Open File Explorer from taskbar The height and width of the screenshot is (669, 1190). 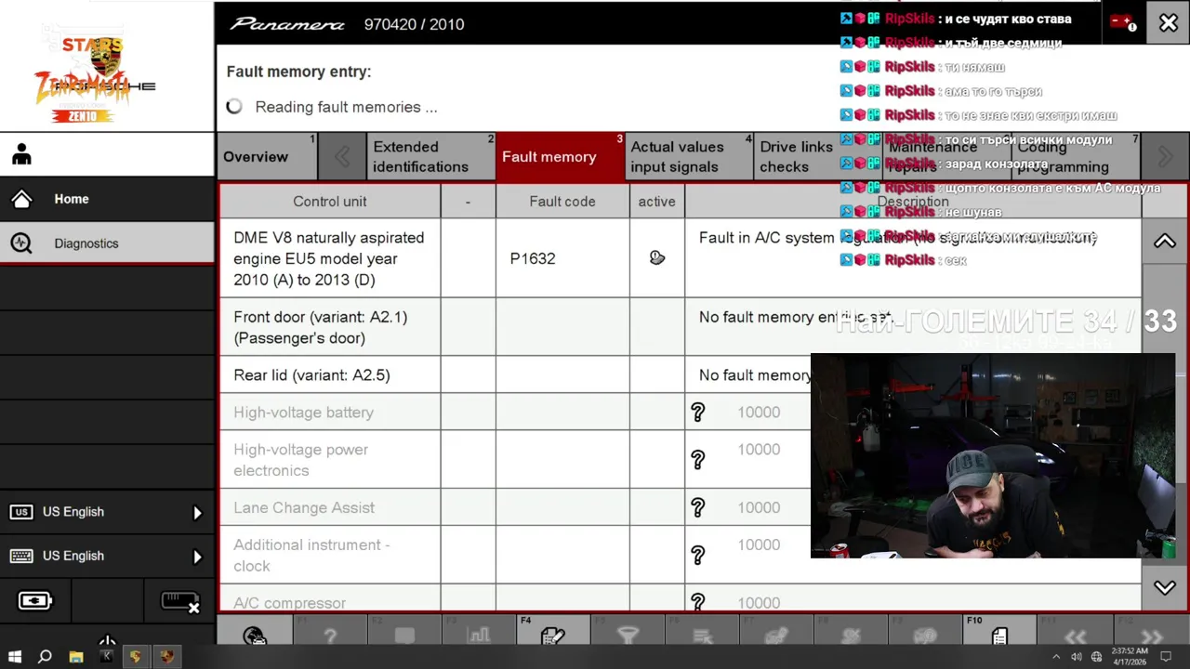point(75,657)
